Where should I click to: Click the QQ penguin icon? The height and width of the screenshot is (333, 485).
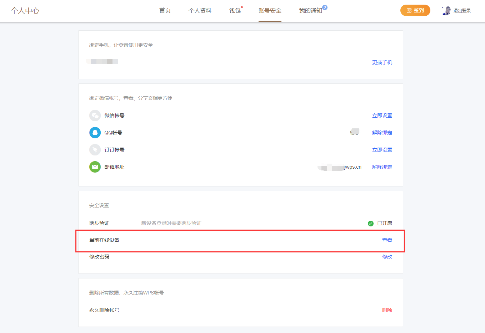pyautogui.click(x=95, y=133)
